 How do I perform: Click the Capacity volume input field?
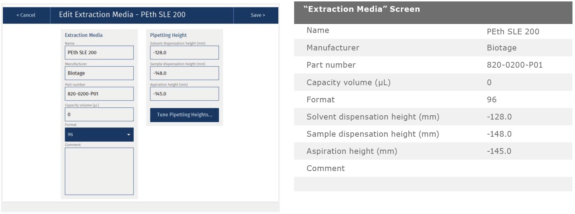[x=99, y=115]
